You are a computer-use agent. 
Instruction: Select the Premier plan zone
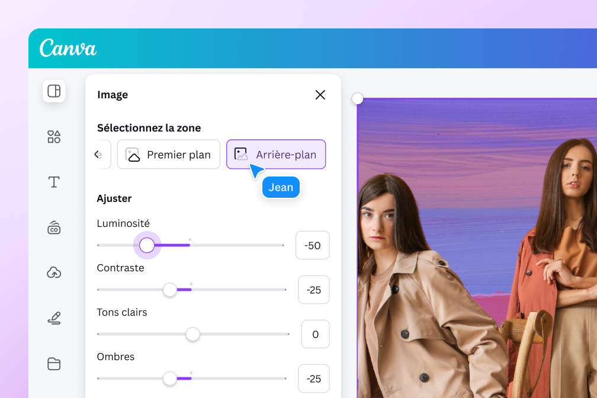[168, 155]
